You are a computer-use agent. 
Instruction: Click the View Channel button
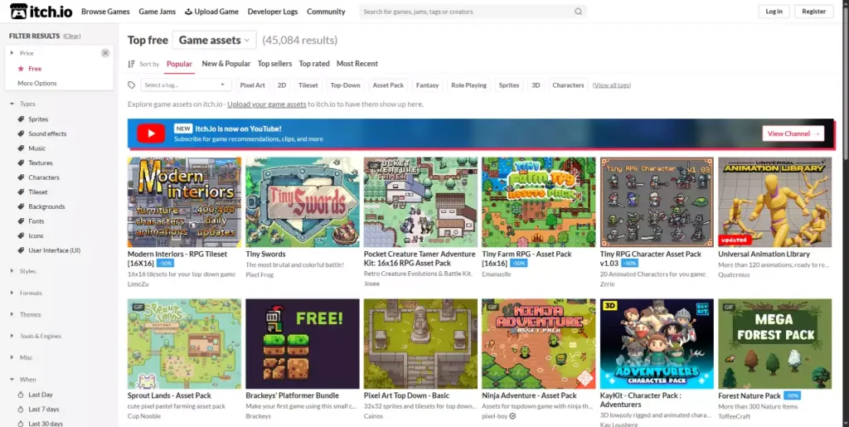pyautogui.click(x=793, y=133)
